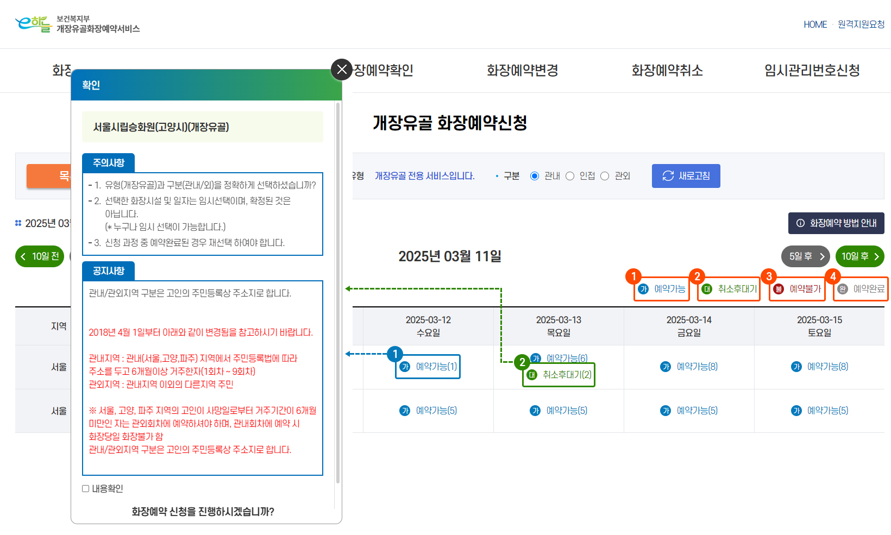Click the 2025-03-14 금요일 column header
Viewport: 891px width, 535px height.
[689, 326]
